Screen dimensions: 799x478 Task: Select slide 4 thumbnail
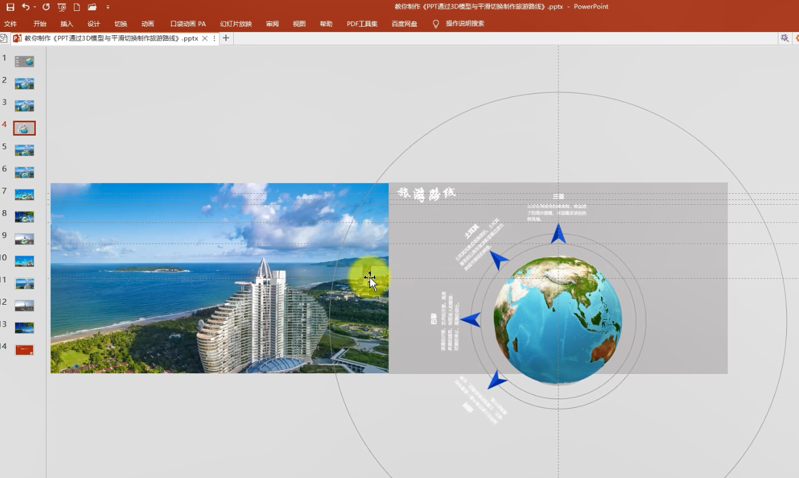coord(24,128)
